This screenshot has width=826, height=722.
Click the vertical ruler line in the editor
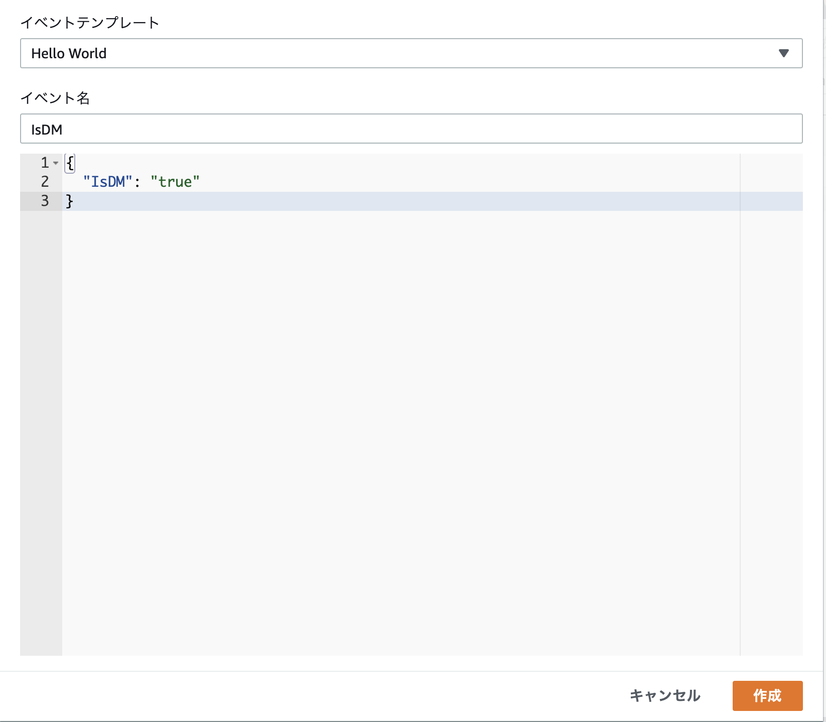coord(740,351)
